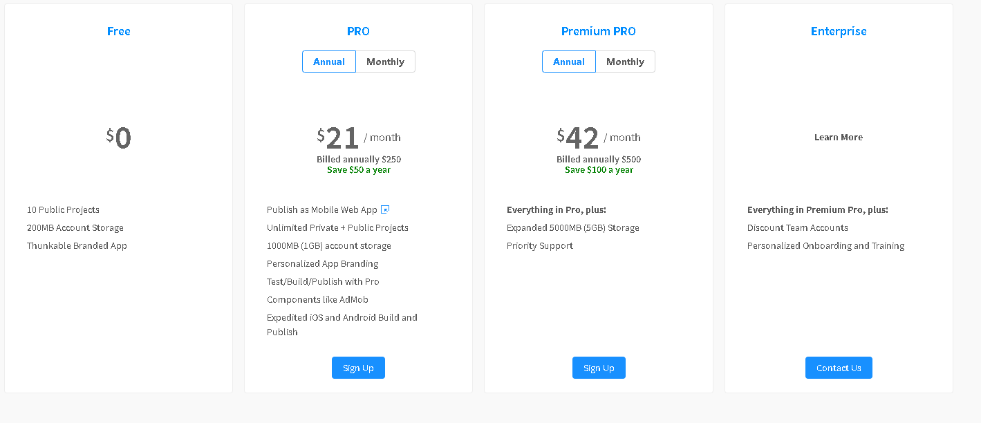Open the Enterprise Learn More link
Screen dimensions: 981x423
pos(839,137)
